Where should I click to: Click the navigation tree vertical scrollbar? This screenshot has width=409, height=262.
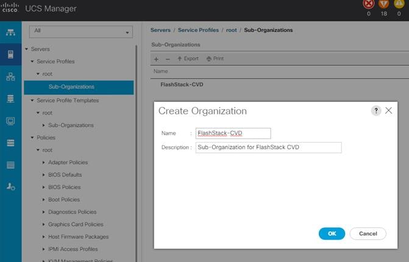(136, 154)
